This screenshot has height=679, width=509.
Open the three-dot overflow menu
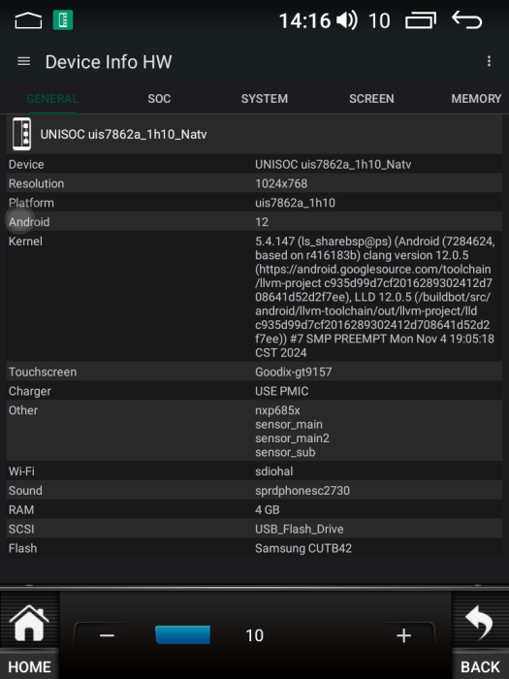point(489,61)
